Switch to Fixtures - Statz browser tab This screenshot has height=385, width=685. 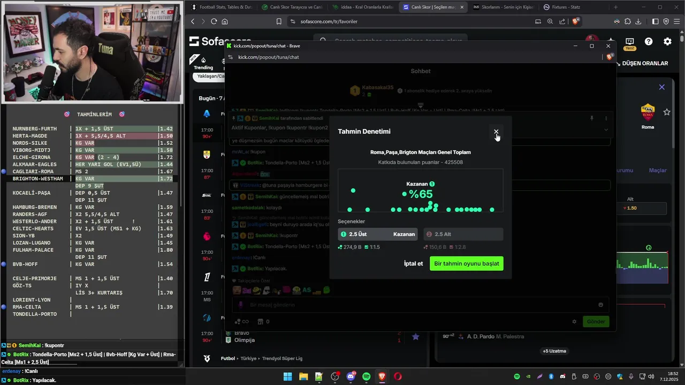pos(573,7)
